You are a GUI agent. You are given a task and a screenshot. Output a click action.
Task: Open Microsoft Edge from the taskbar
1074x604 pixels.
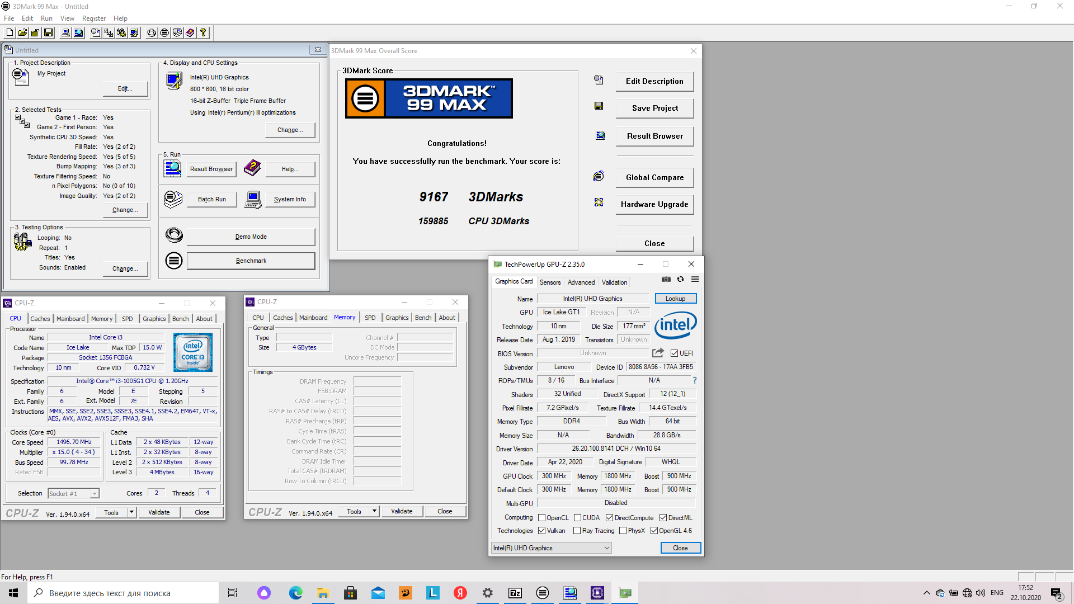pos(296,593)
